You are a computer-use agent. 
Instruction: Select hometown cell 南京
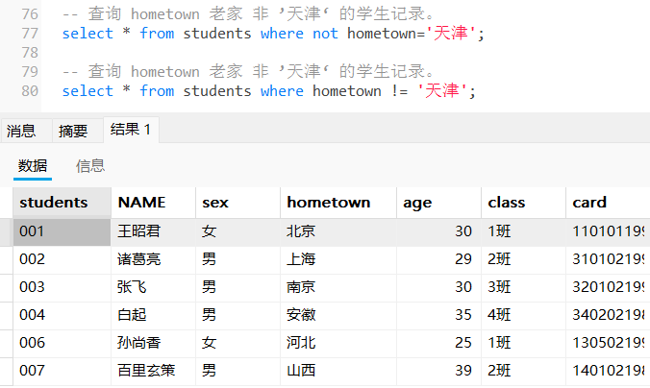(x=338, y=287)
